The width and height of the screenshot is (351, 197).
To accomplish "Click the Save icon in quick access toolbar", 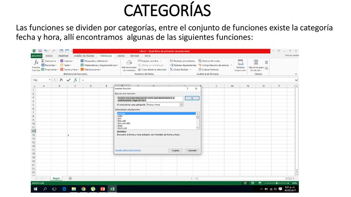I will pos(40,51).
